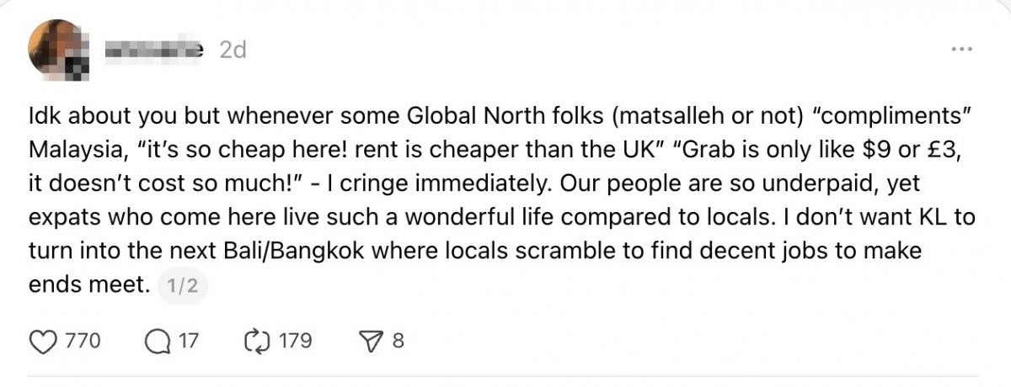Click the line beginning 'expats who come here'
The height and width of the screenshot is (387, 1011).
point(337,217)
